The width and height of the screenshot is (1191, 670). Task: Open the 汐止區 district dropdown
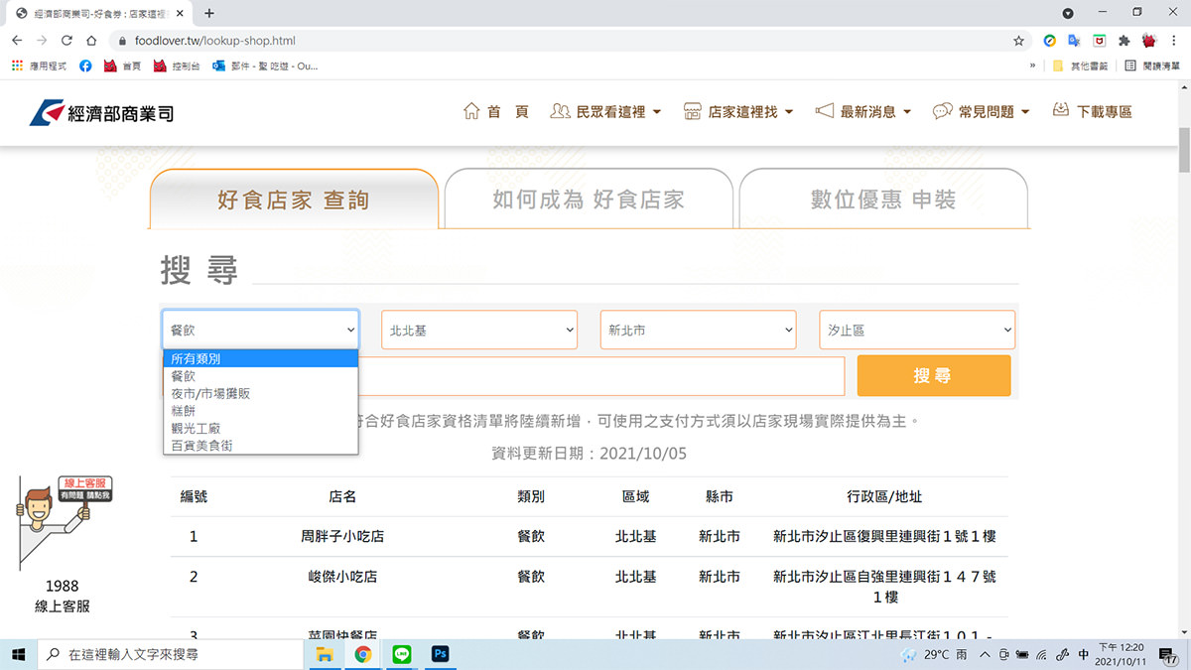917,331
